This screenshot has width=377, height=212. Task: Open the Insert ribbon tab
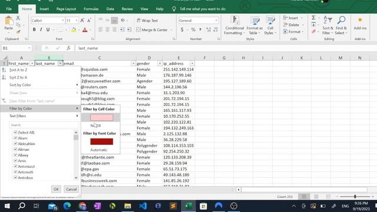pos(44,9)
